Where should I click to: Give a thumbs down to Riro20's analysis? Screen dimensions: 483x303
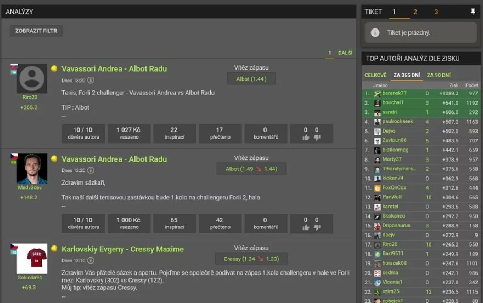pos(317,138)
